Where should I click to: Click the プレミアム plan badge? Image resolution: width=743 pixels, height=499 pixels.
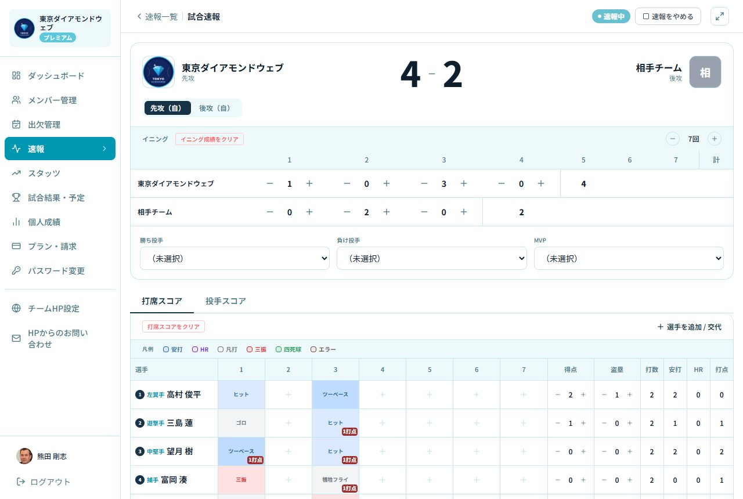[57, 38]
